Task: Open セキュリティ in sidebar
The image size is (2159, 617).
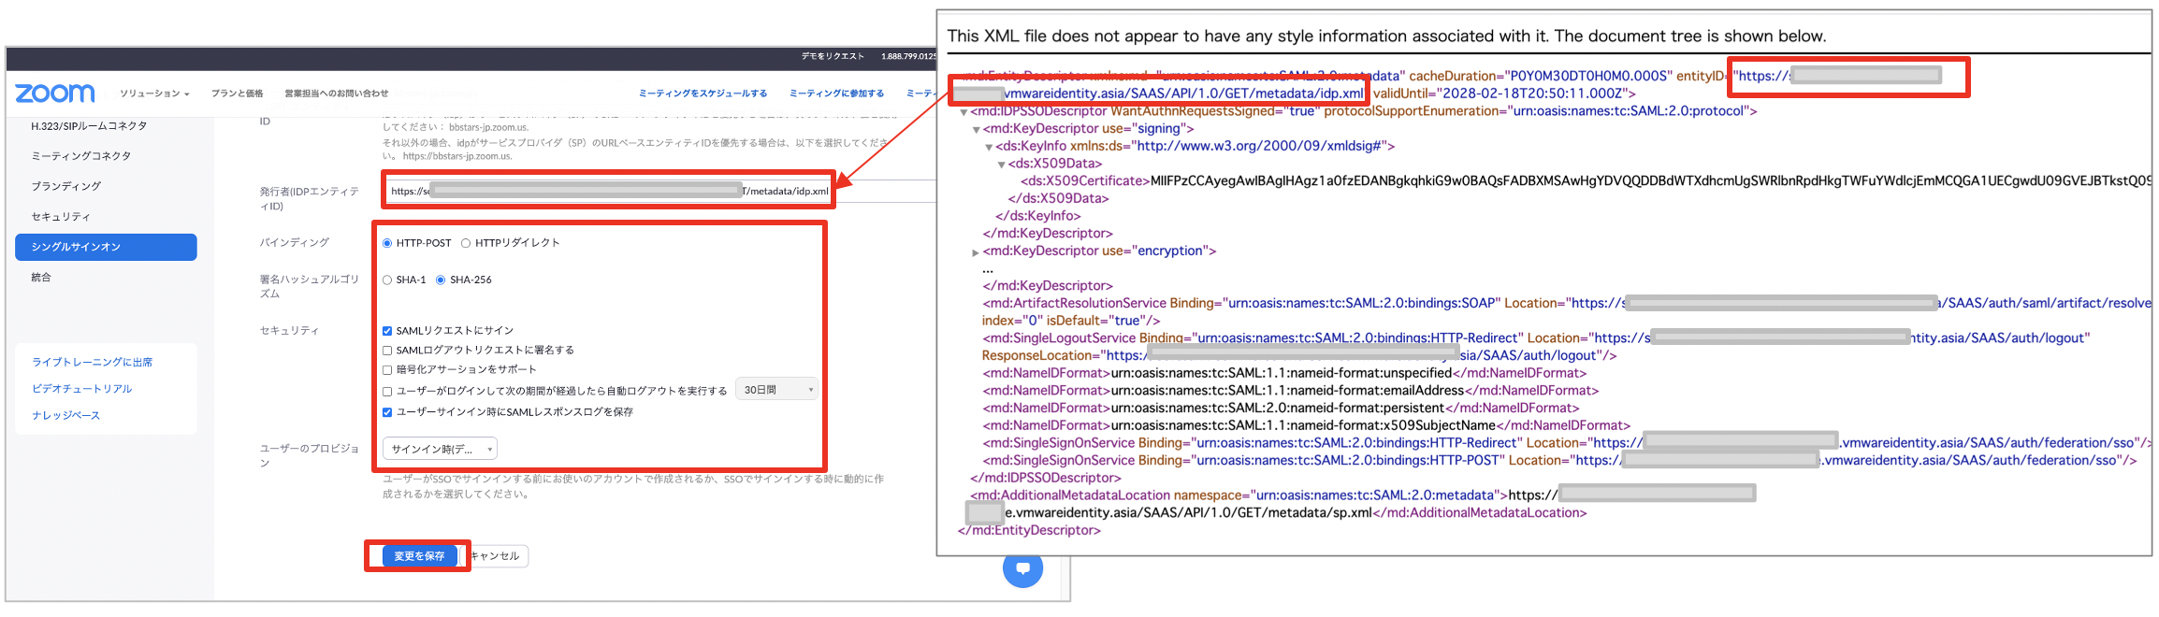Action: [x=61, y=217]
